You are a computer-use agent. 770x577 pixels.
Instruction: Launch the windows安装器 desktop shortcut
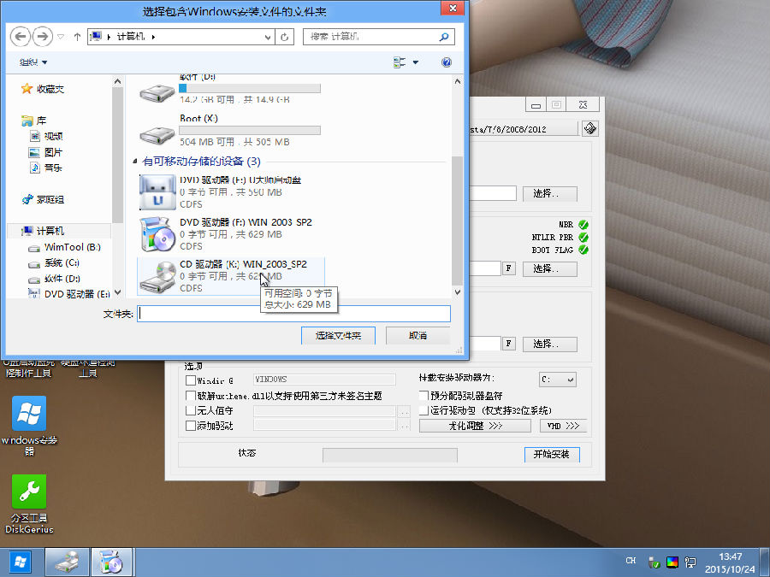click(x=29, y=426)
